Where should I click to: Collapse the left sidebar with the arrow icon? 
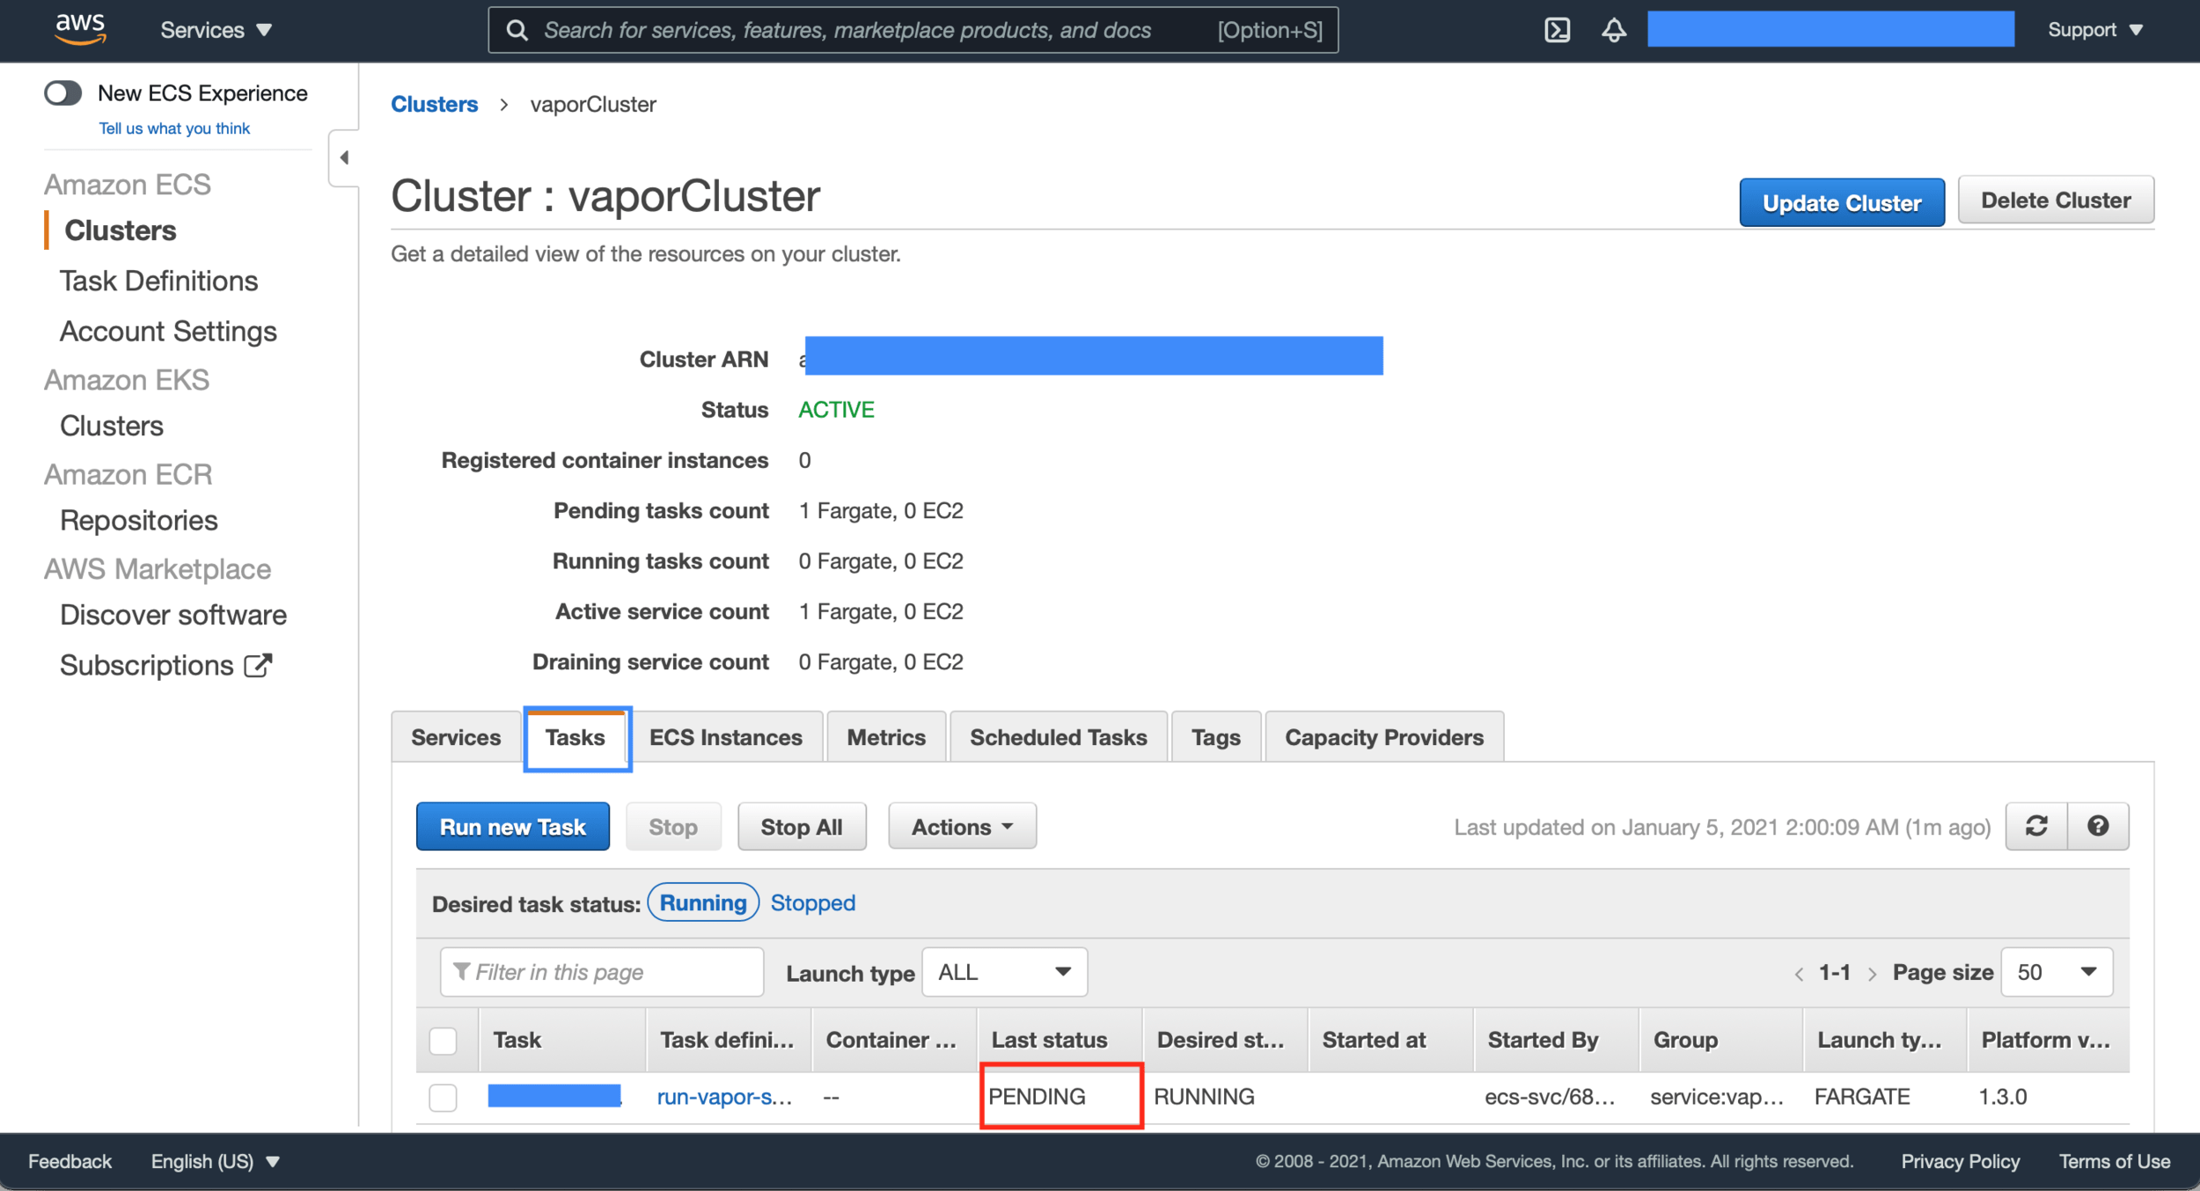[344, 157]
